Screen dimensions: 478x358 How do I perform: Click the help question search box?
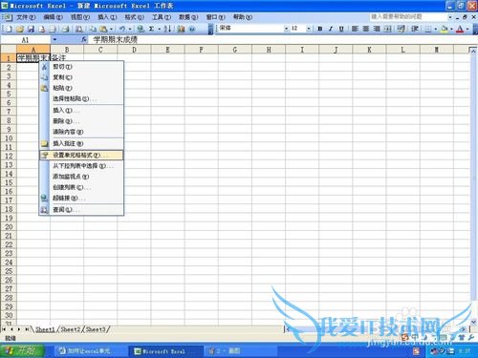[408, 16]
